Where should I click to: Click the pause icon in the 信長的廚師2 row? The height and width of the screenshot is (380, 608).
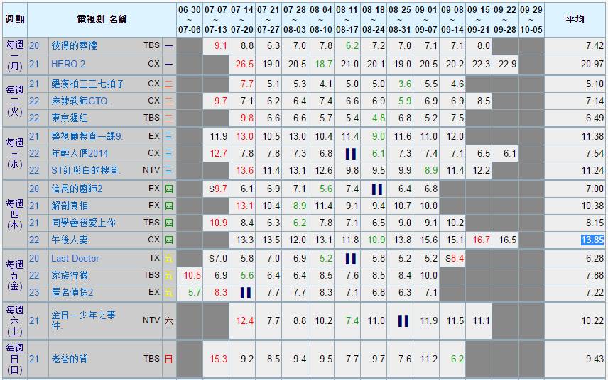(376, 189)
